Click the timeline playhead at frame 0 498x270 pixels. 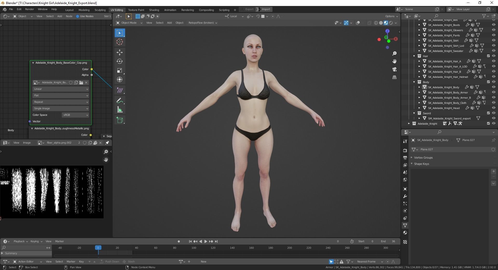click(x=98, y=248)
